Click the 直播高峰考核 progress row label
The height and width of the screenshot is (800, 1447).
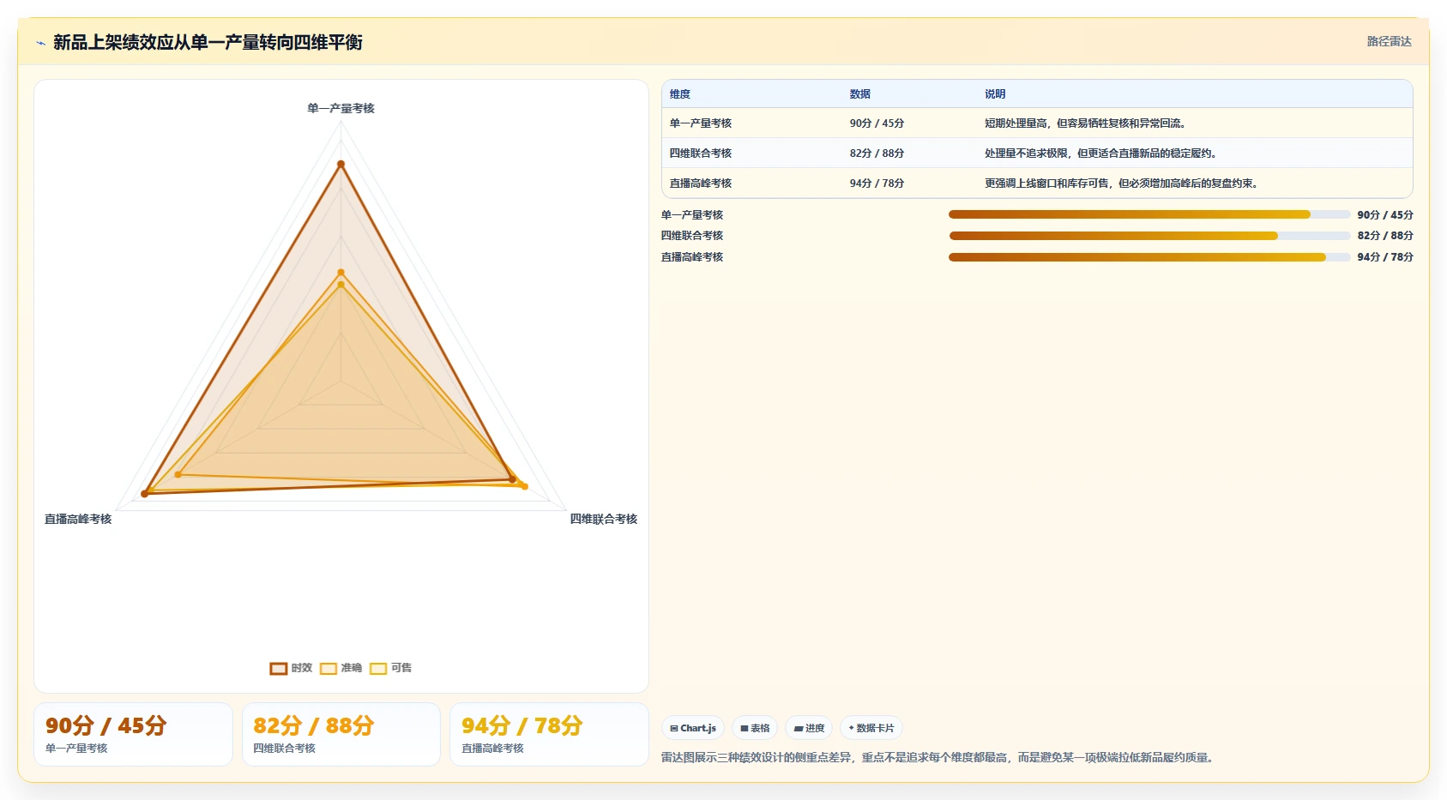[x=692, y=257]
